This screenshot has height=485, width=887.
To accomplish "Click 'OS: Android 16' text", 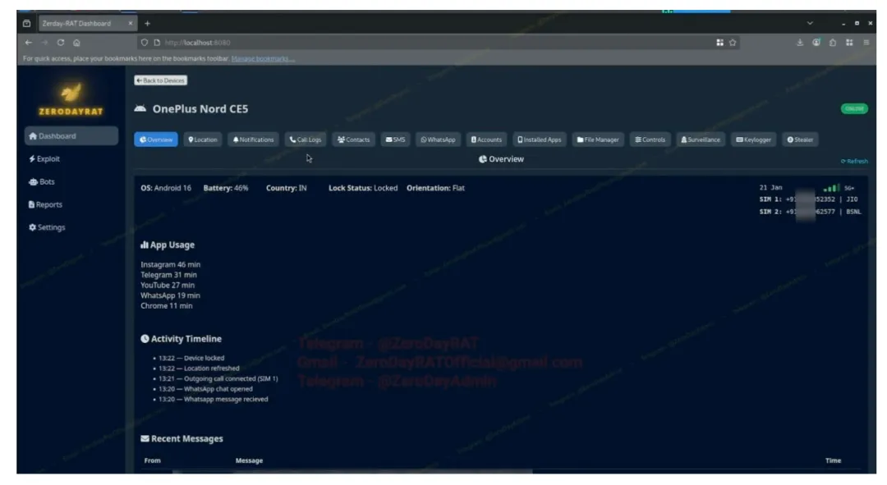I will [166, 188].
